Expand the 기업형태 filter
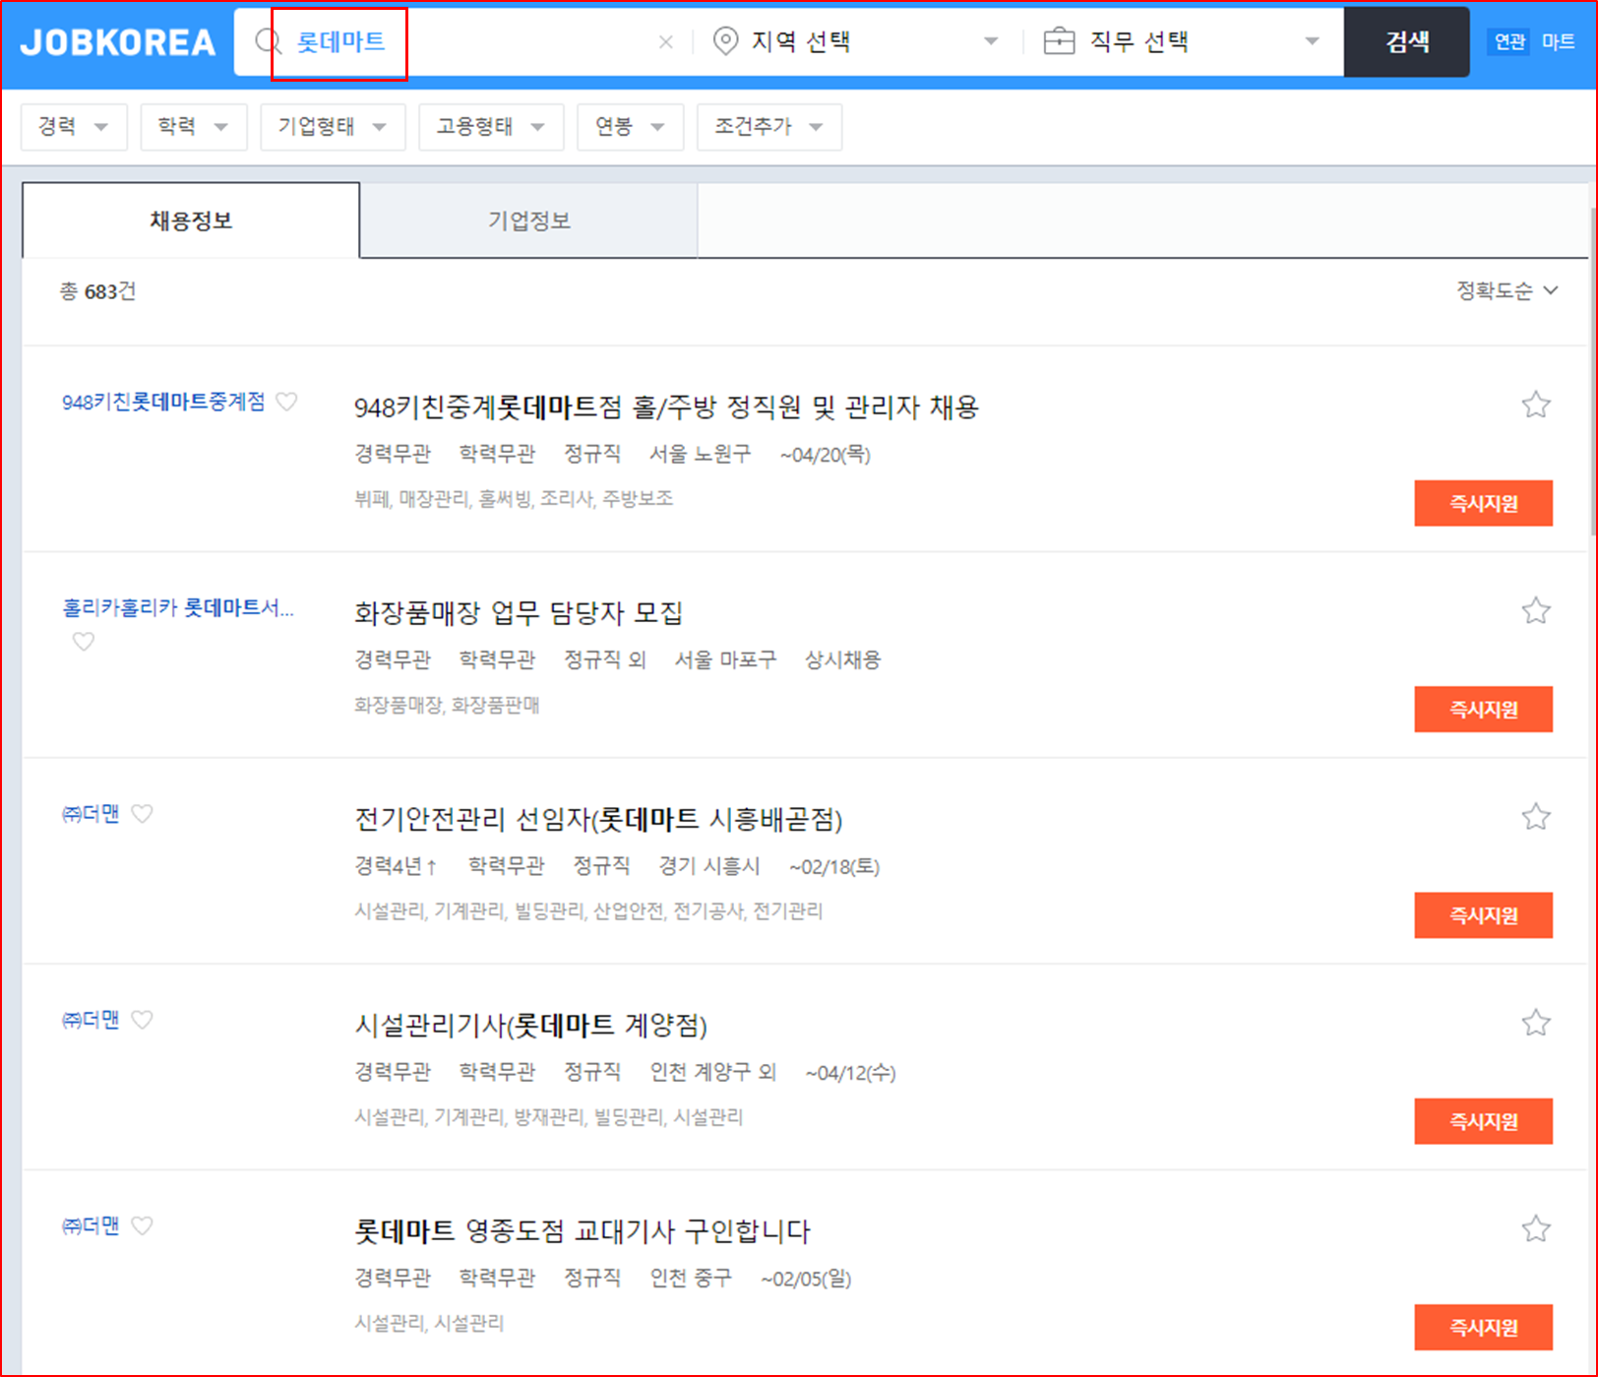1598x1377 pixels. tap(333, 127)
